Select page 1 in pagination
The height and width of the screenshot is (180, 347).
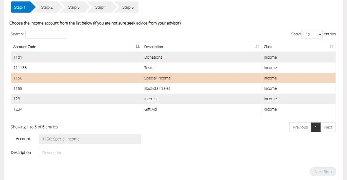[316, 127]
